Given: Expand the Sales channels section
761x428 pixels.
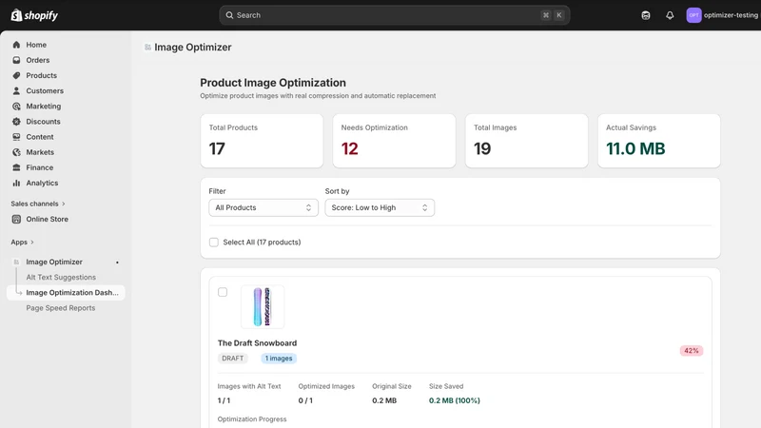Looking at the screenshot, I should 38,204.
